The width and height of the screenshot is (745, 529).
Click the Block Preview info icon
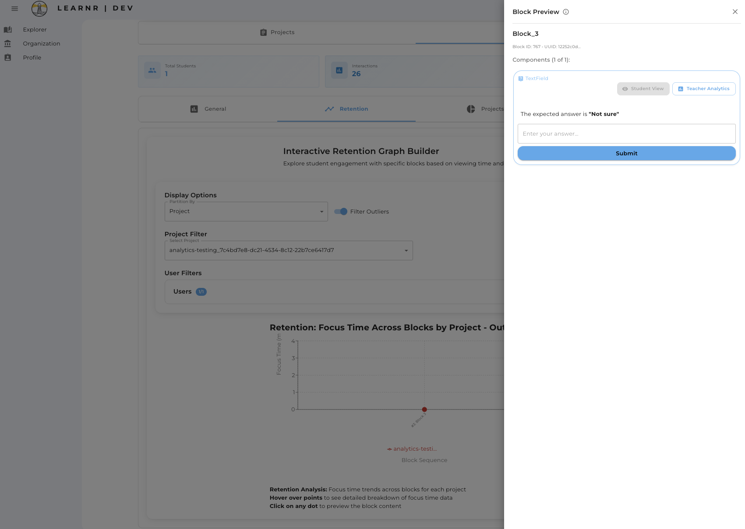coord(566,12)
